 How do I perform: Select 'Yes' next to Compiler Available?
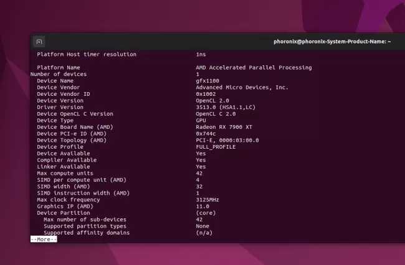(x=201, y=160)
